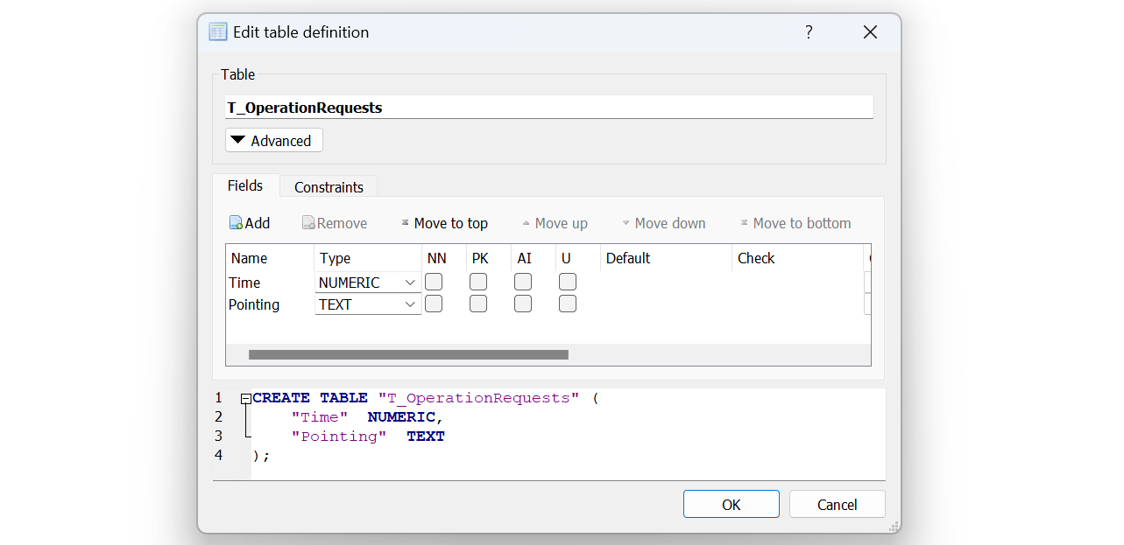Click Move to top arrow icon
The image size is (1124, 545).
[x=405, y=223]
